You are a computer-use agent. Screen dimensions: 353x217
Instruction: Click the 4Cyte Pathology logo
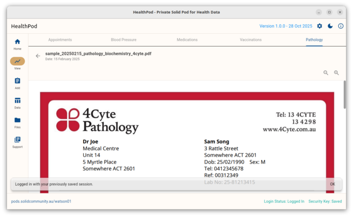tap(97, 120)
